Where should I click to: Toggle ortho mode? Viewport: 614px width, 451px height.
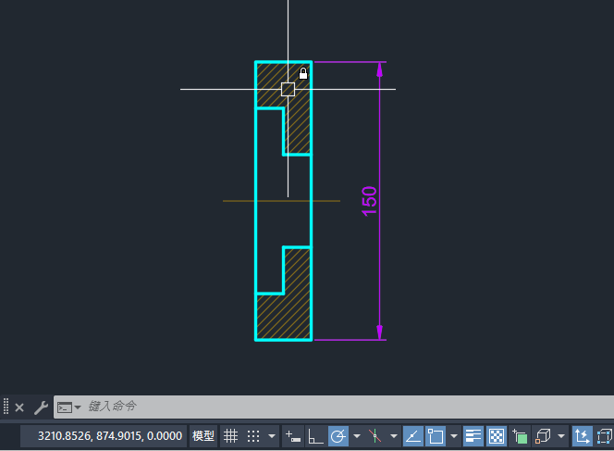pyautogui.click(x=314, y=436)
